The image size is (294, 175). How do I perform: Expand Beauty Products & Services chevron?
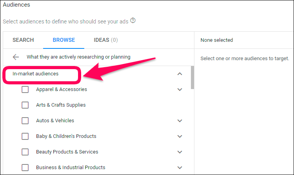point(180,152)
